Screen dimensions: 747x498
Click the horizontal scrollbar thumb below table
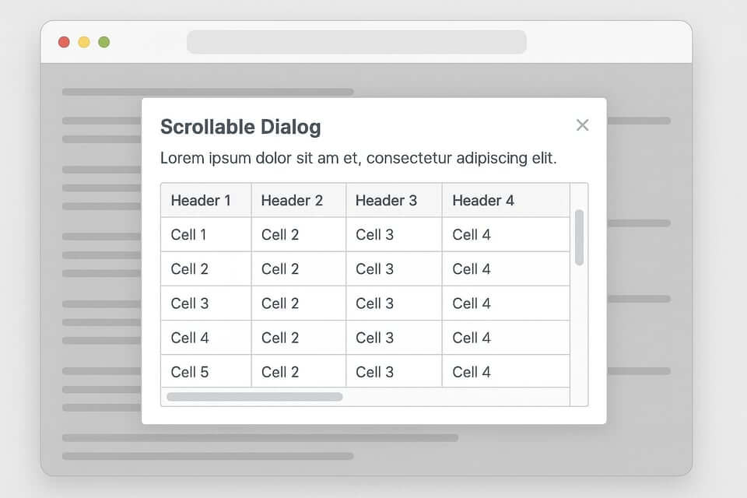(254, 397)
